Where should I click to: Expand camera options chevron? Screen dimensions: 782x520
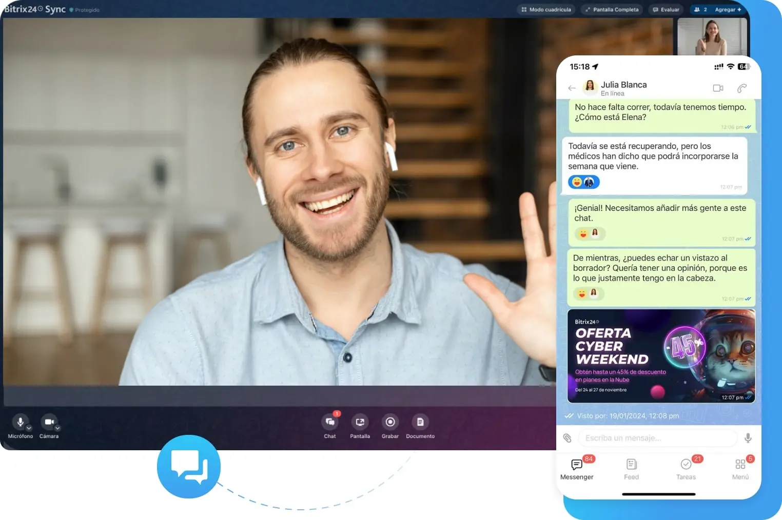click(57, 428)
